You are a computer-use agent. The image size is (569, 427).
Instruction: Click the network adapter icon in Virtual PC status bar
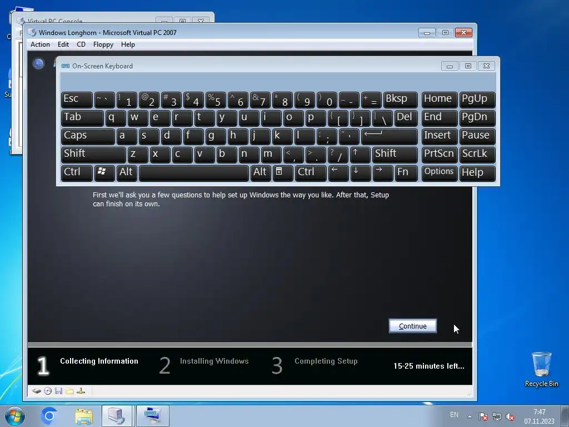click(x=81, y=391)
